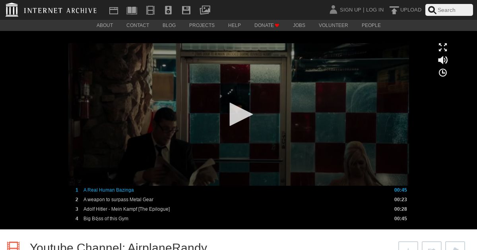This screenshot has width=477, height=250.
Task: Open the VOLUNTEER menu item
Action: [333, 25]
